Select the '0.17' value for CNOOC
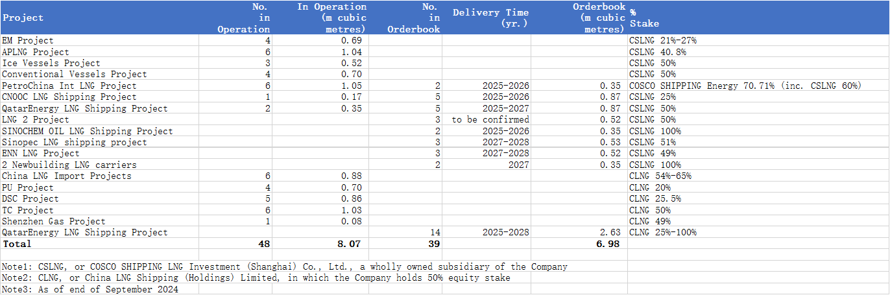Viewport: 890px width, 295px height. [x=320, y=97]
